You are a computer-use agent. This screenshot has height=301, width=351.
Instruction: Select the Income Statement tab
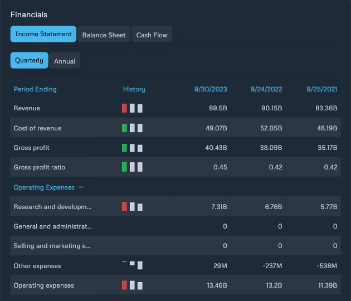click(x=43, y=34)
